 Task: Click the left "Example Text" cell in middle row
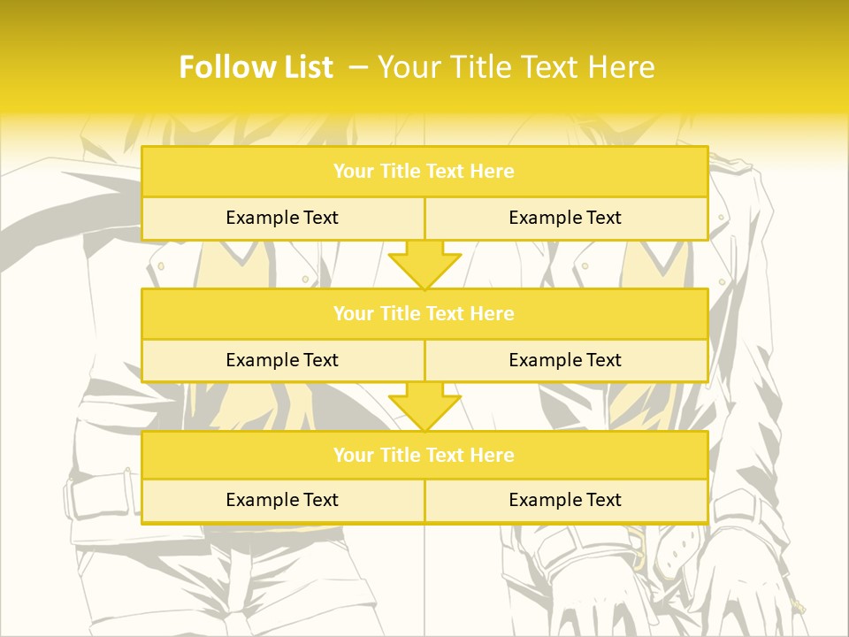(x=282, y=360)
